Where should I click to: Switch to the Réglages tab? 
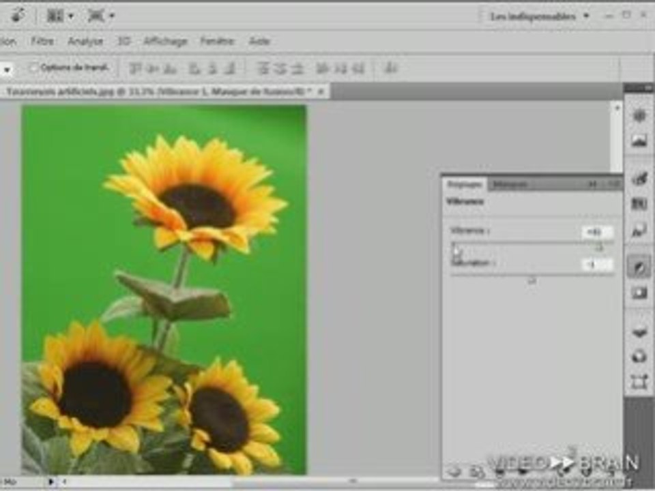(465, 184)
